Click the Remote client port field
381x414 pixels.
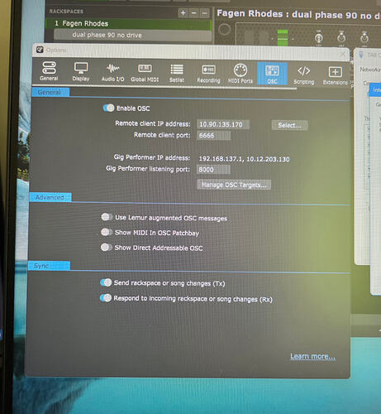pos(214,136)
